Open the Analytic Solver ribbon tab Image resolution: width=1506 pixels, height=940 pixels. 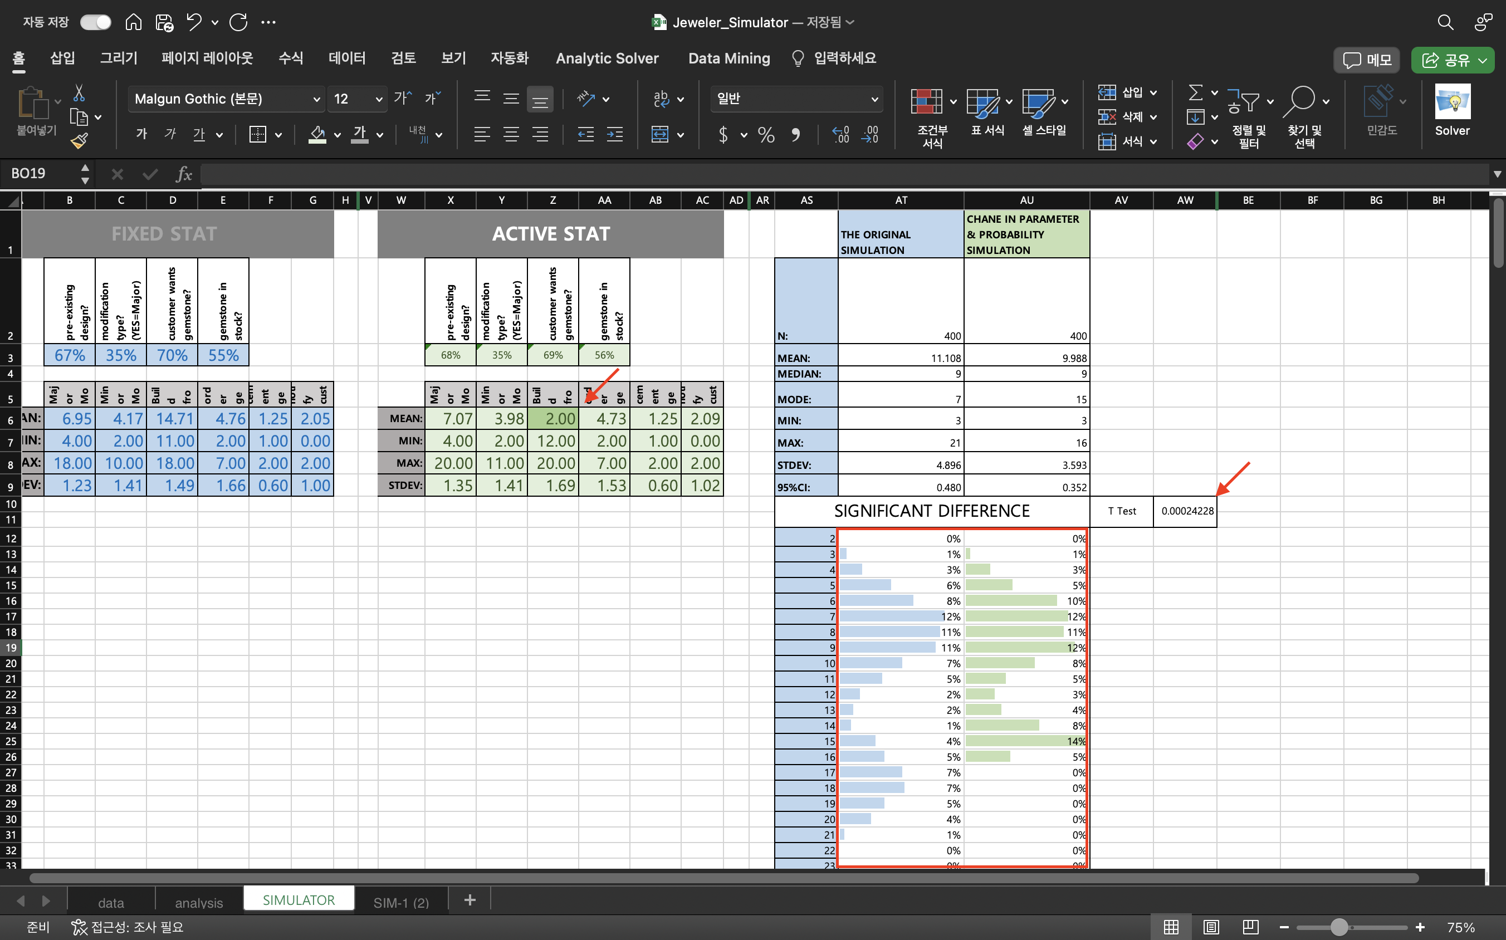tap(607, 58)
